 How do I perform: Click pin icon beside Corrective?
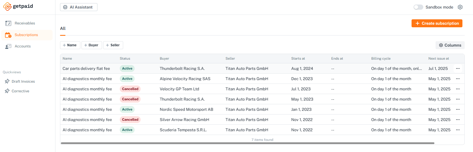click(7, 91)
